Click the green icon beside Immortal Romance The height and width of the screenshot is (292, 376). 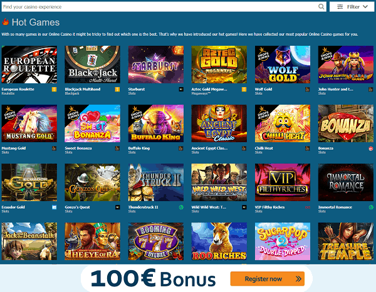(x=371, y=207)
